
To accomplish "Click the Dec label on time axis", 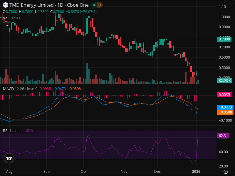I will point(157,172).
